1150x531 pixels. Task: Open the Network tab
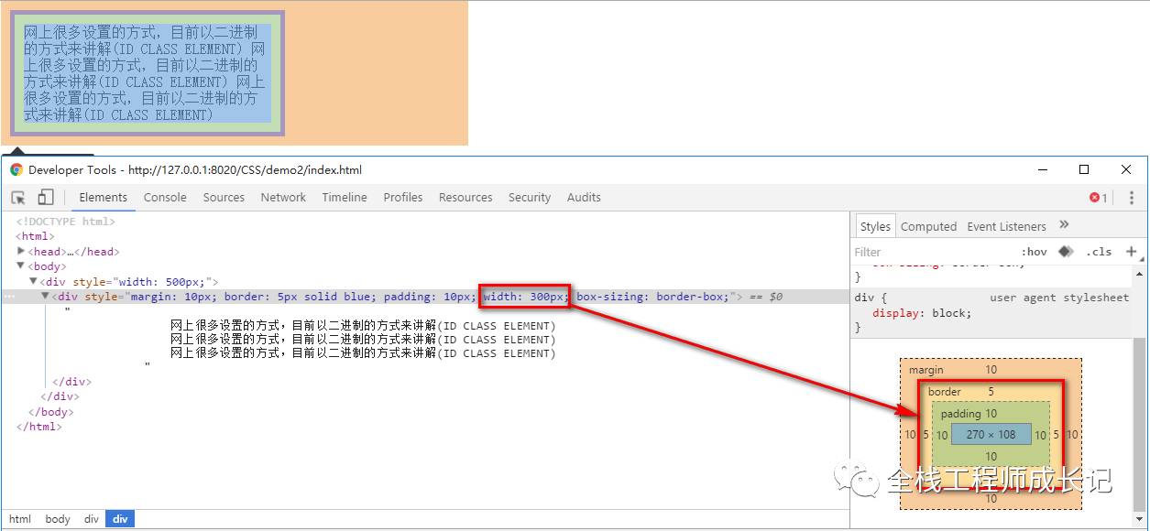pos(283,197)
